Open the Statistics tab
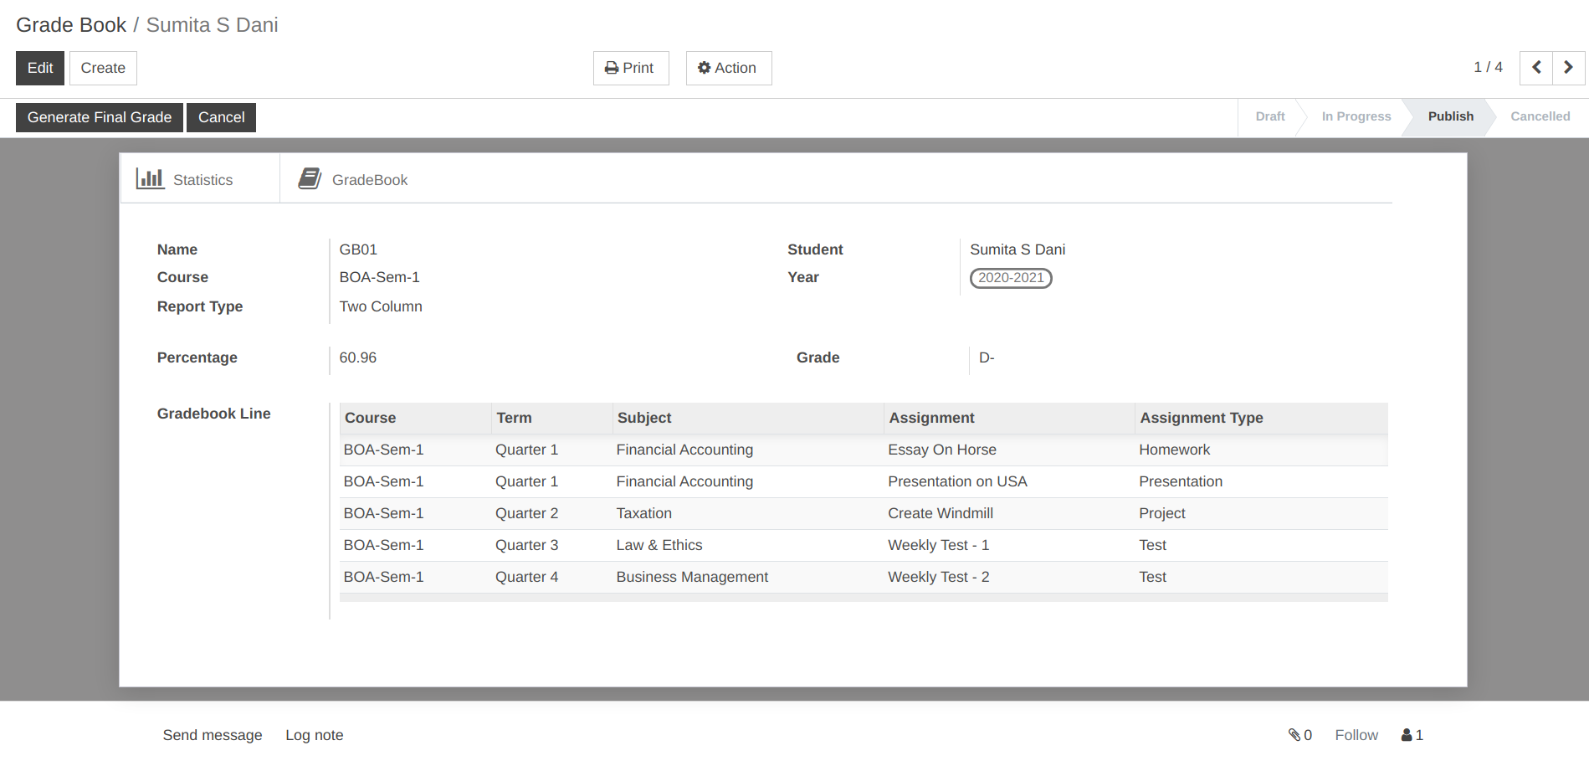 [200, 178]
